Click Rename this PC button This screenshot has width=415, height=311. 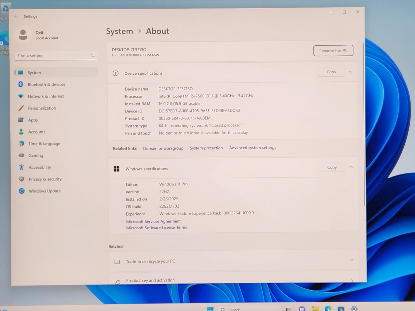333,51
